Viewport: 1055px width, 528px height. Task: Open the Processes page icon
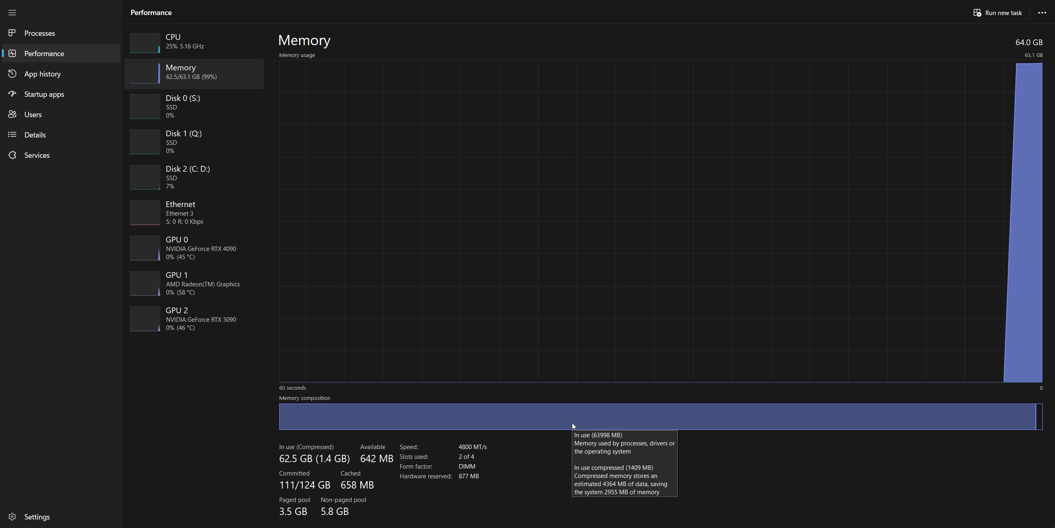point(12,33)
